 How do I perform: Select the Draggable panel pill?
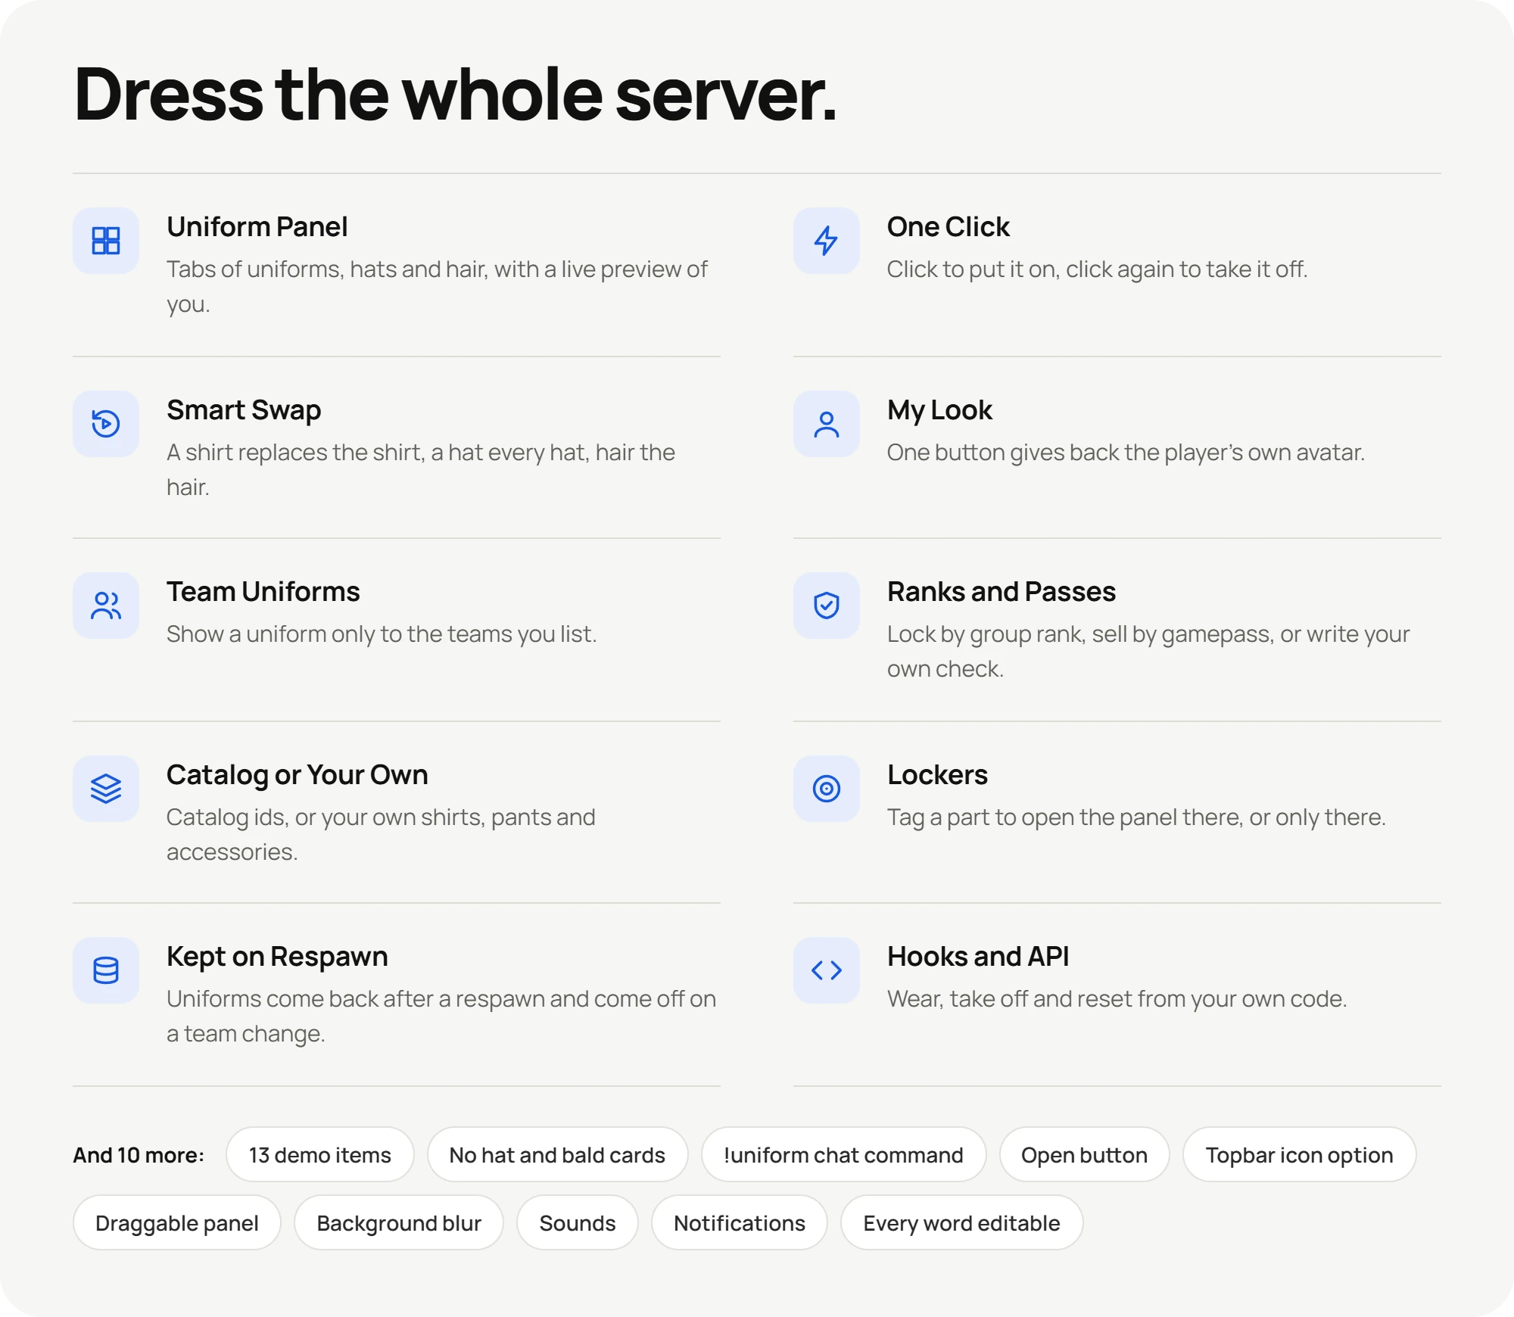(177, 1222)
